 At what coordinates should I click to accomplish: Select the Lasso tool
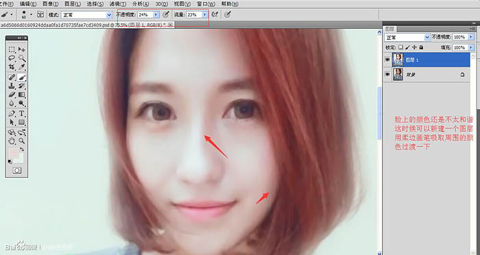[12, 58]
